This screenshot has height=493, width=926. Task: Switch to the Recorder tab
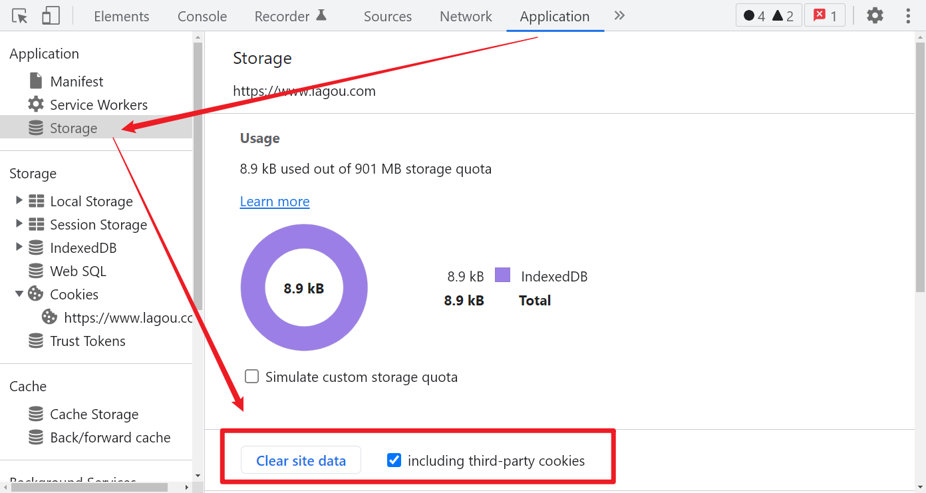coord(282,16)
